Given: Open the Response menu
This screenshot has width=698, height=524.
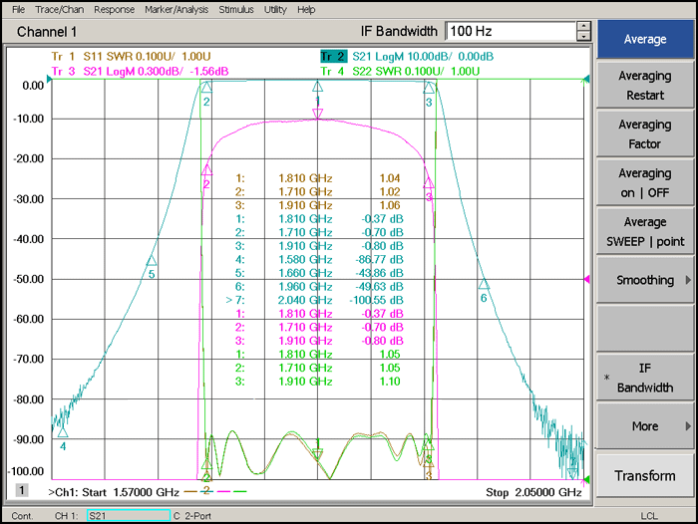Looking at the screenshot, I should click(114, 9).
